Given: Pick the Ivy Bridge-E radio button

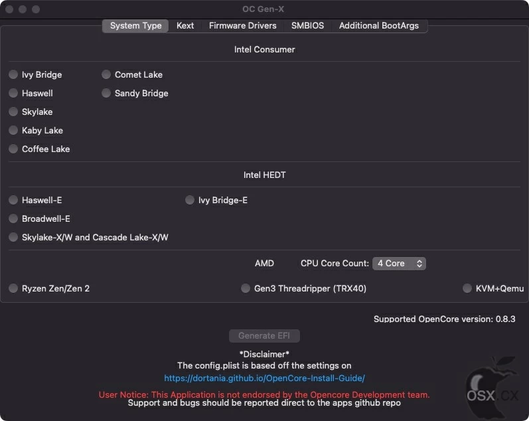Looking at the screenshot, I should 190,200.
